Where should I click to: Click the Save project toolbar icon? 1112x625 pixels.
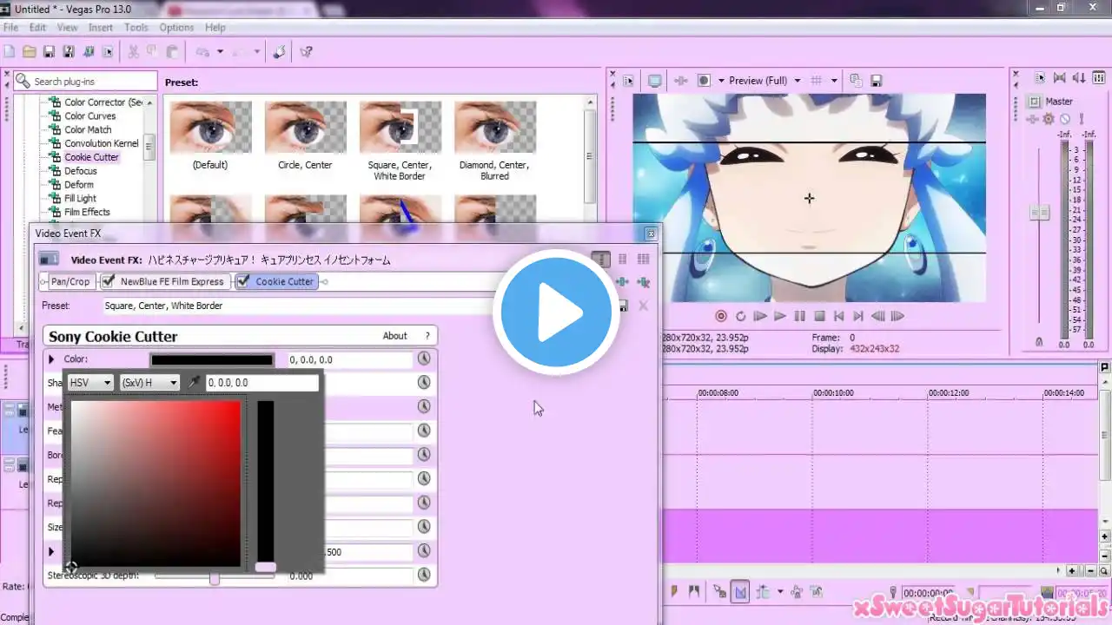(x=49, y=52)
